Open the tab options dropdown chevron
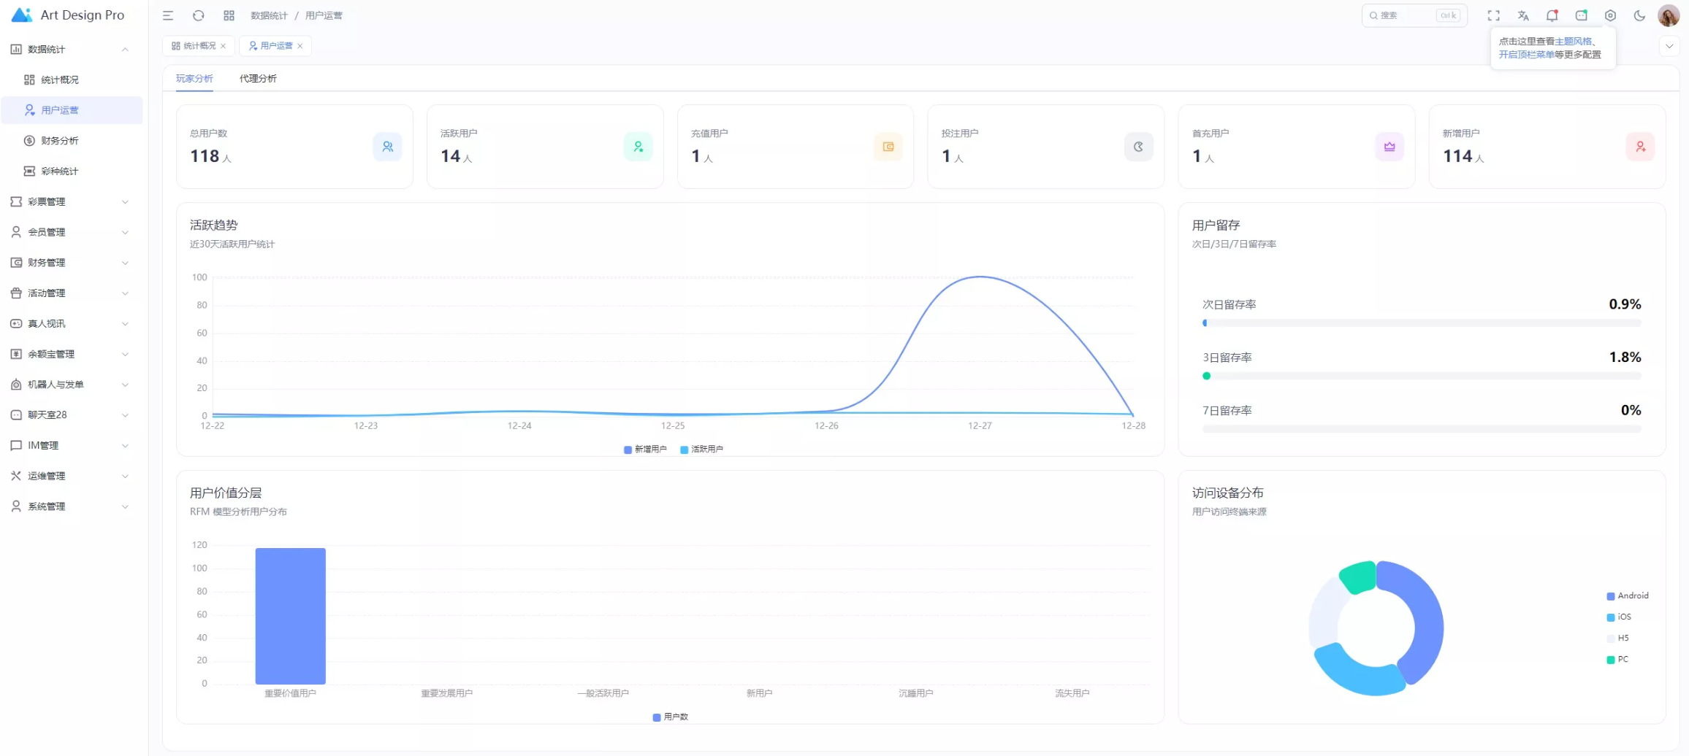 1669,46
